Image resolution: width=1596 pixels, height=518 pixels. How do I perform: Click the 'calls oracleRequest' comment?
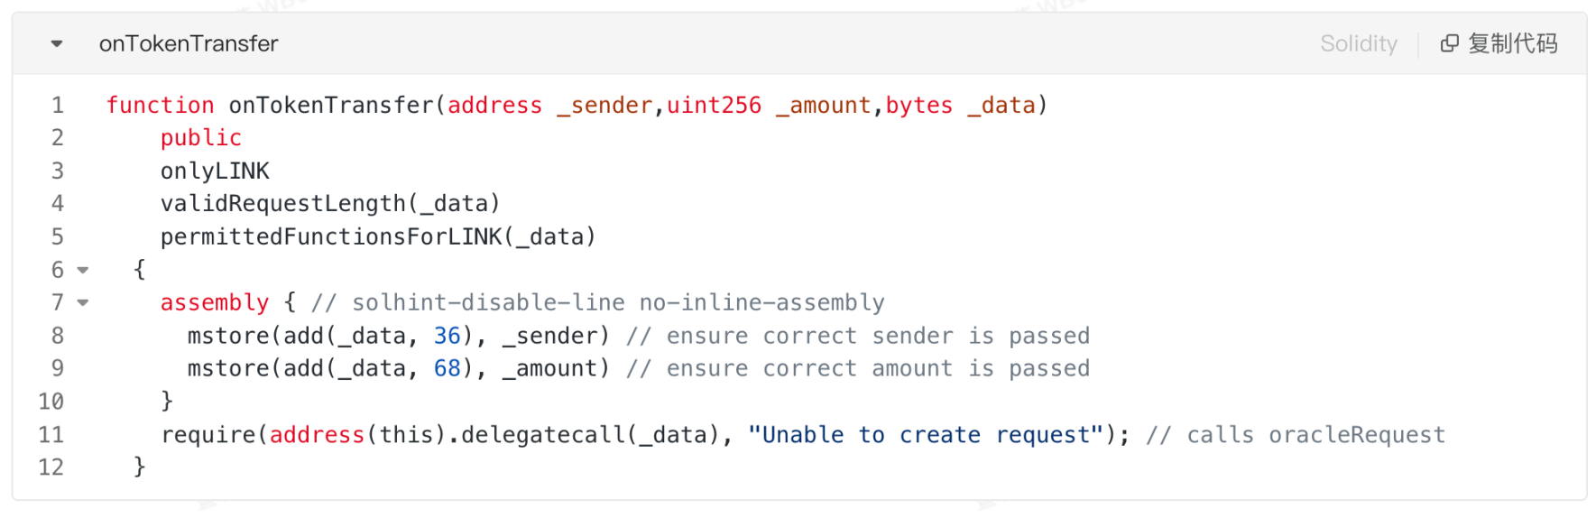click(1315, 435)
